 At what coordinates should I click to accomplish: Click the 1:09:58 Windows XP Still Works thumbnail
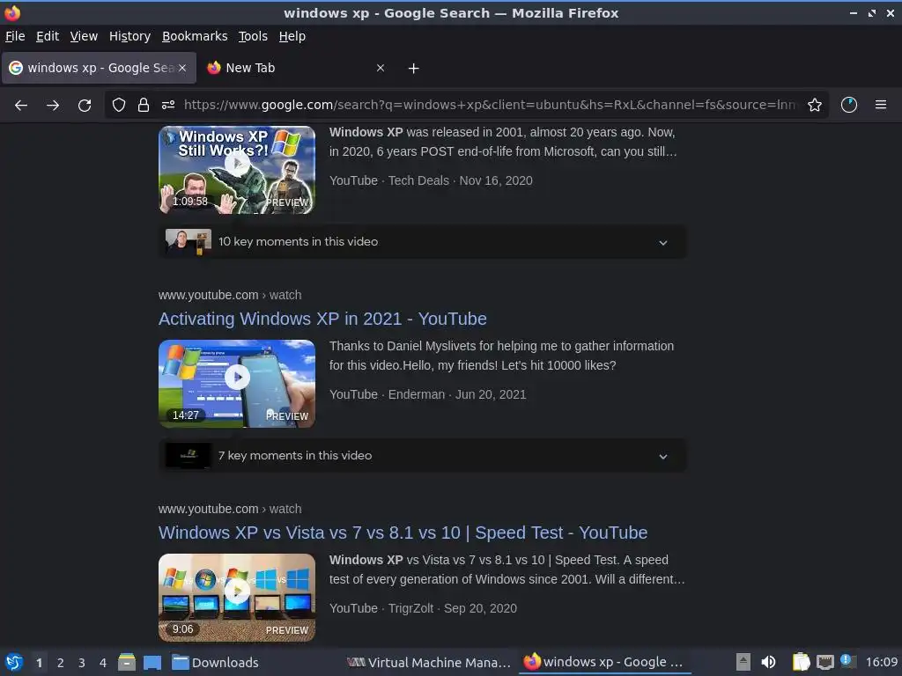tap(237, 170)
